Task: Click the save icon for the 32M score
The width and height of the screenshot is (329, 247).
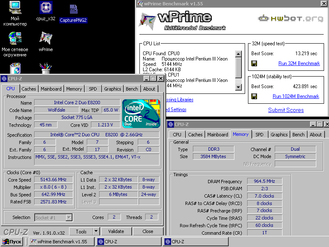Action: 254,63
